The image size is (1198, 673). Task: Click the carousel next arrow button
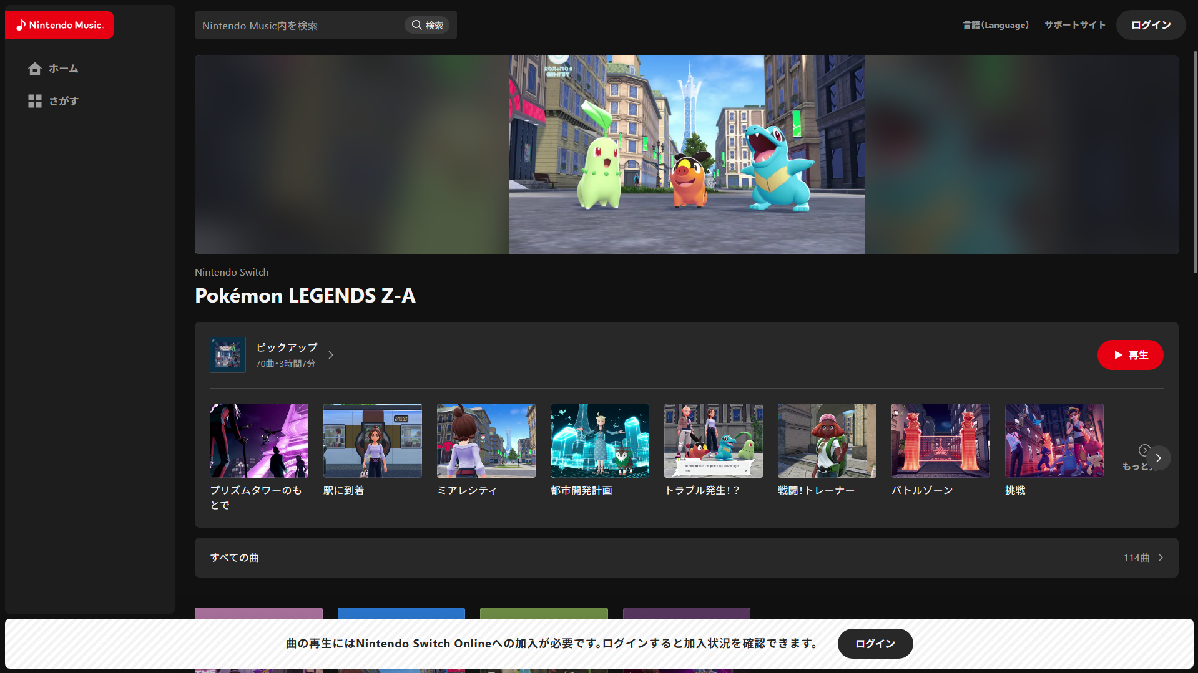[1159, 458]
